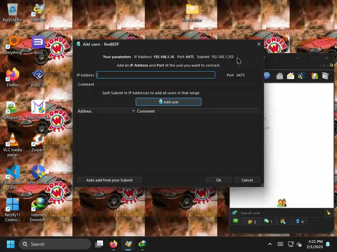
Task: Open the clock showing 4:21 PM
Action: coord(315,244)
